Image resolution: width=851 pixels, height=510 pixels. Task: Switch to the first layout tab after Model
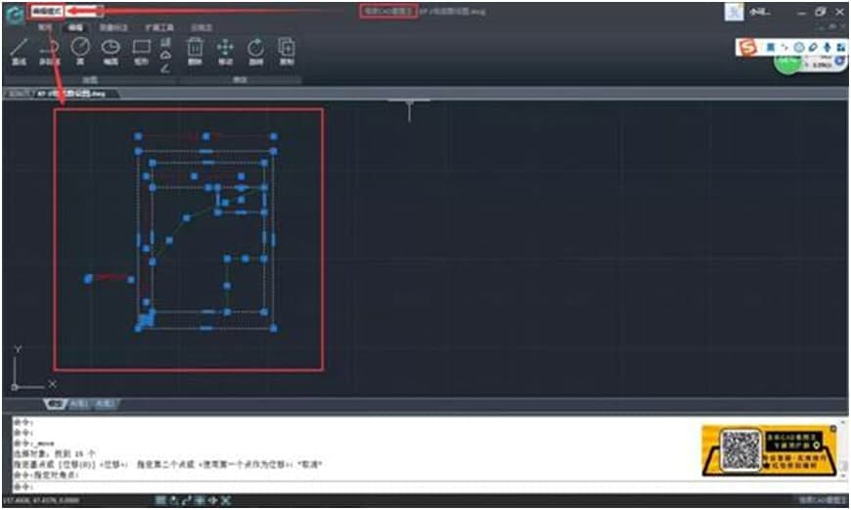(78, 404)
